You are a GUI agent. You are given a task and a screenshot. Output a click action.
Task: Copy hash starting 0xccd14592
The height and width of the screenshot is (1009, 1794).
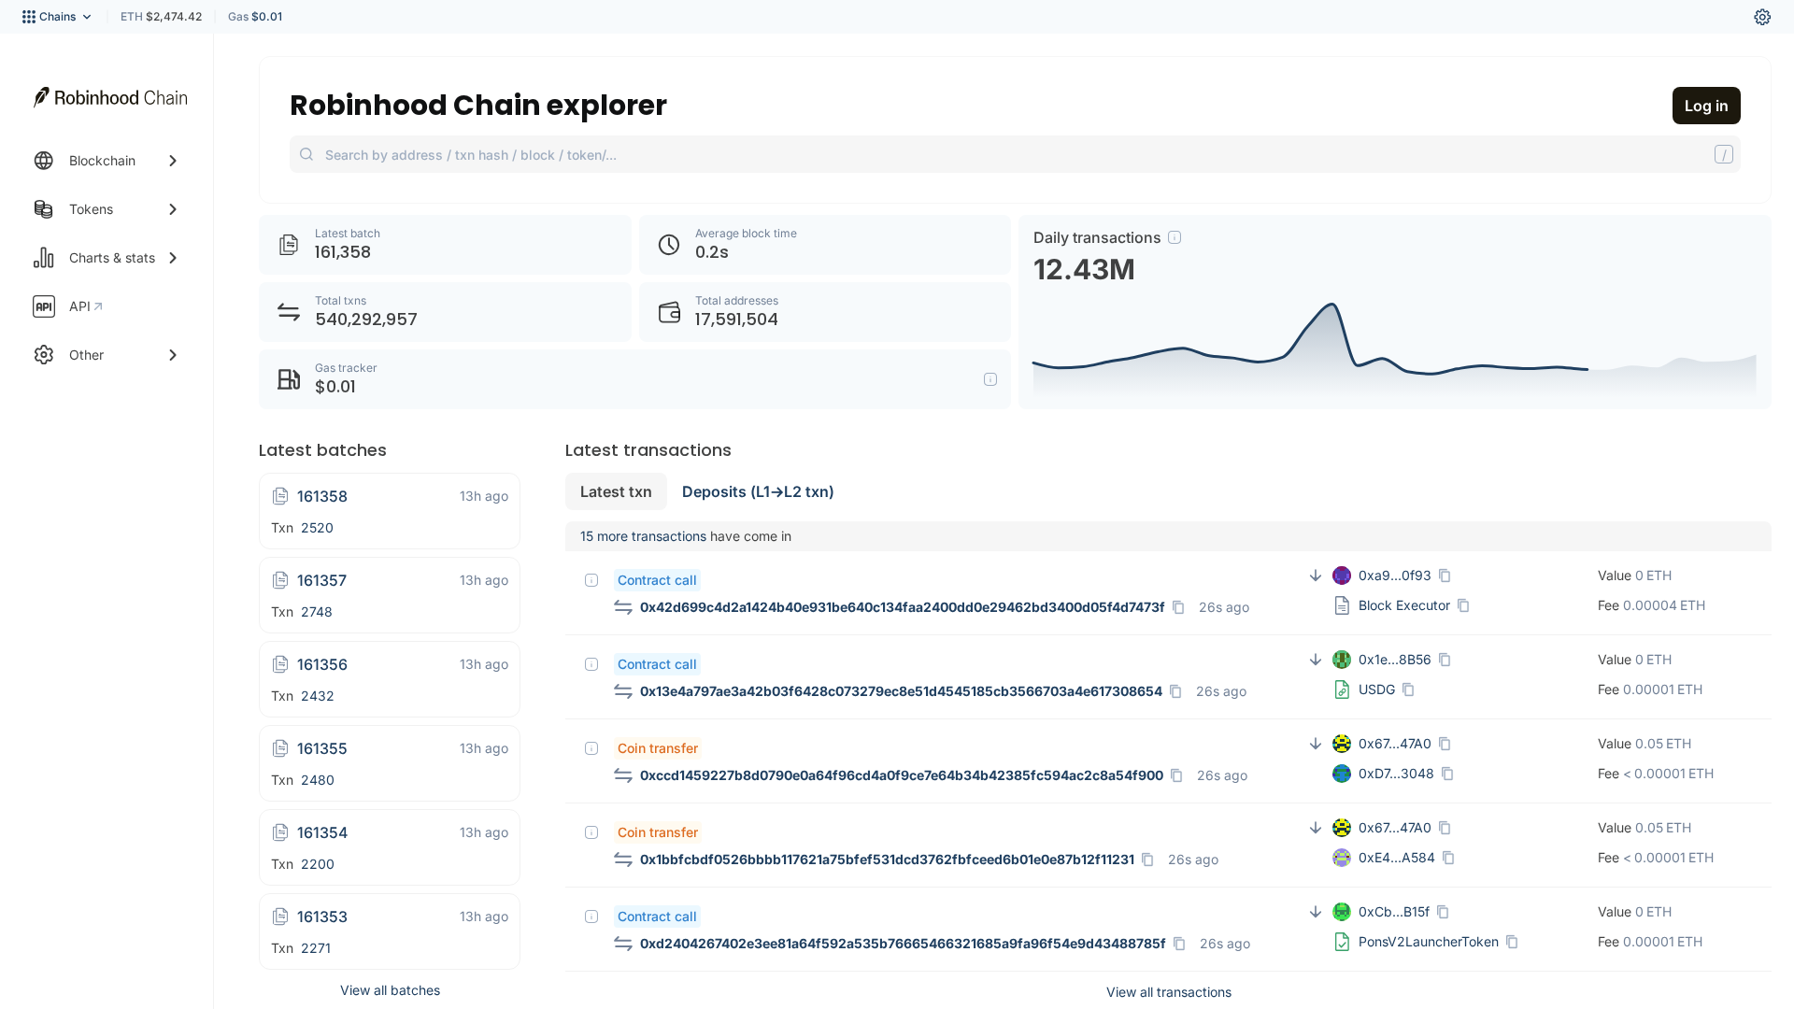pyautogui.click(x=1176, y=775)
